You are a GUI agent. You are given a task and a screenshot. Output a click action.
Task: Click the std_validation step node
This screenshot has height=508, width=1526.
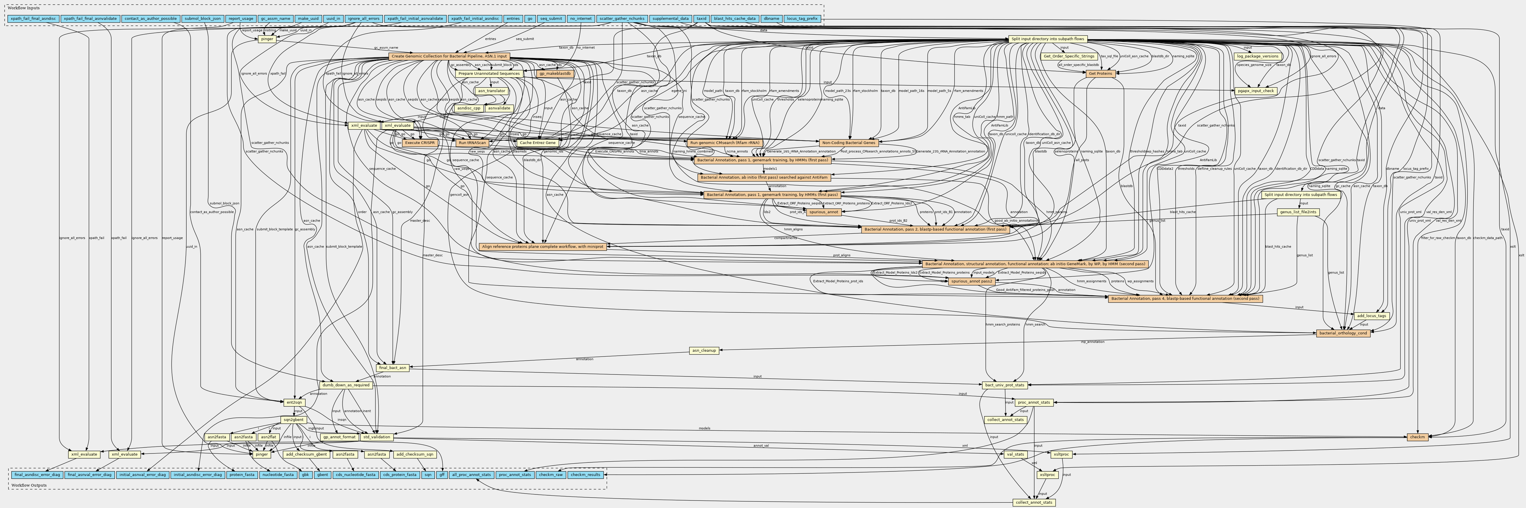[x=377, y=437]
